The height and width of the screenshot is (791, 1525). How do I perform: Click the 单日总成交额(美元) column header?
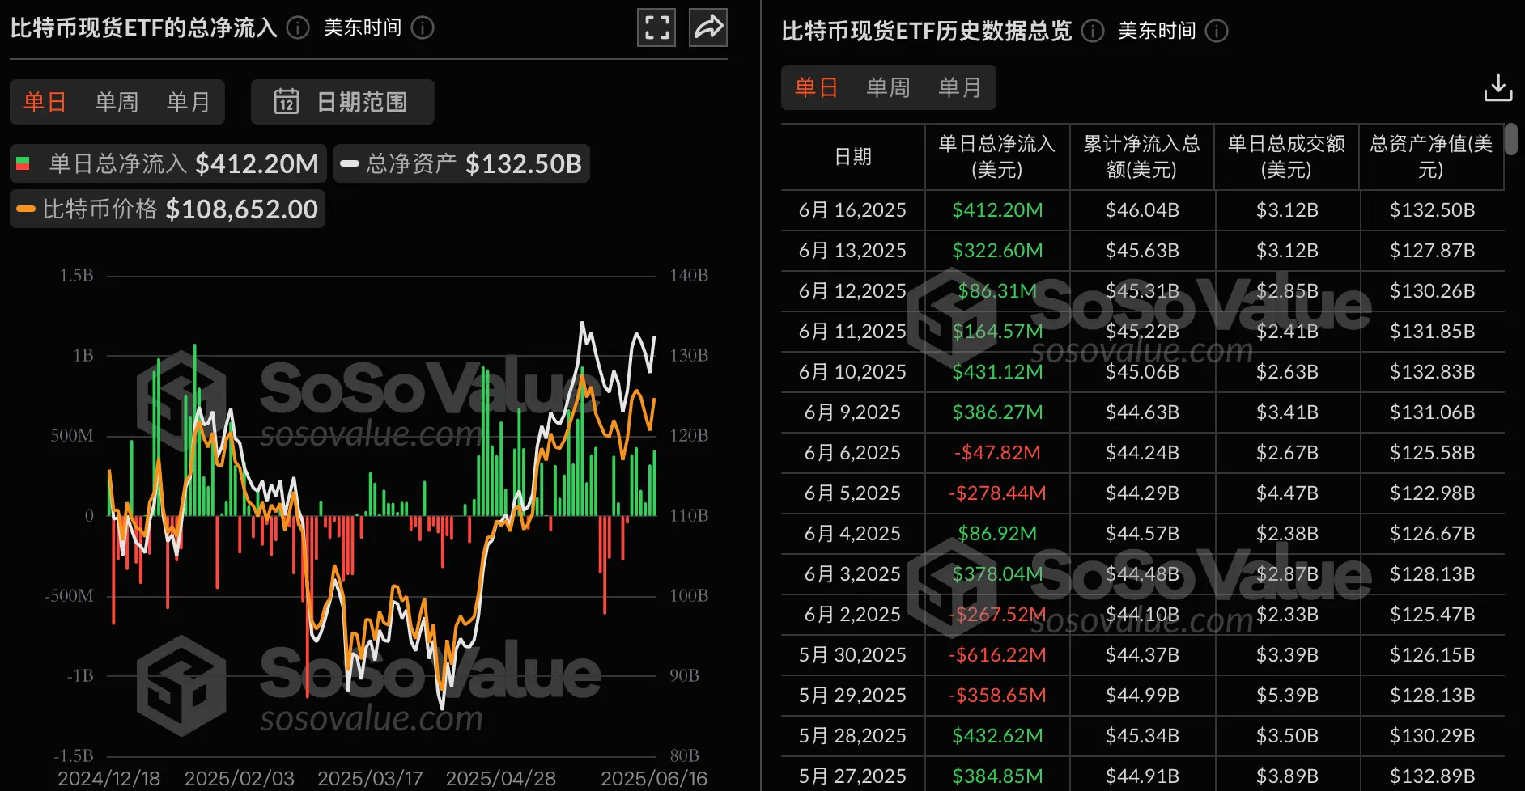click(1286, 157)
